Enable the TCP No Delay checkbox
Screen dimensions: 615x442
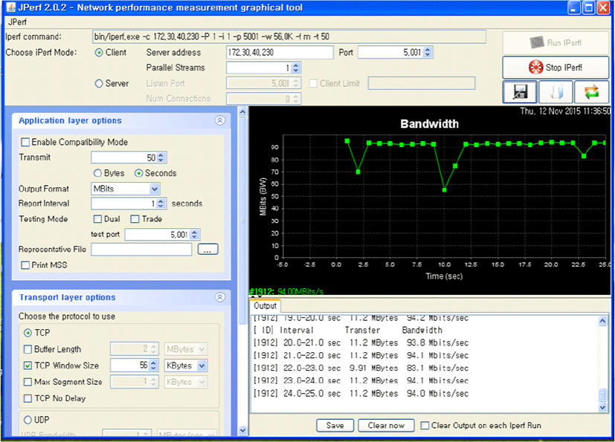[28, 398]
